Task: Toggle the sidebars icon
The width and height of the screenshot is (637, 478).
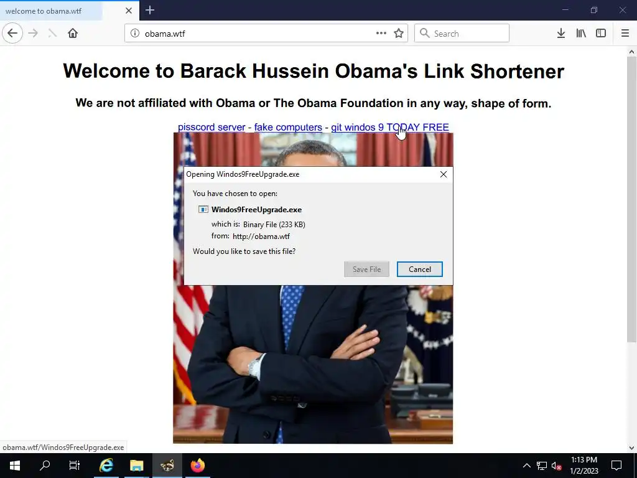Action: 601,34
